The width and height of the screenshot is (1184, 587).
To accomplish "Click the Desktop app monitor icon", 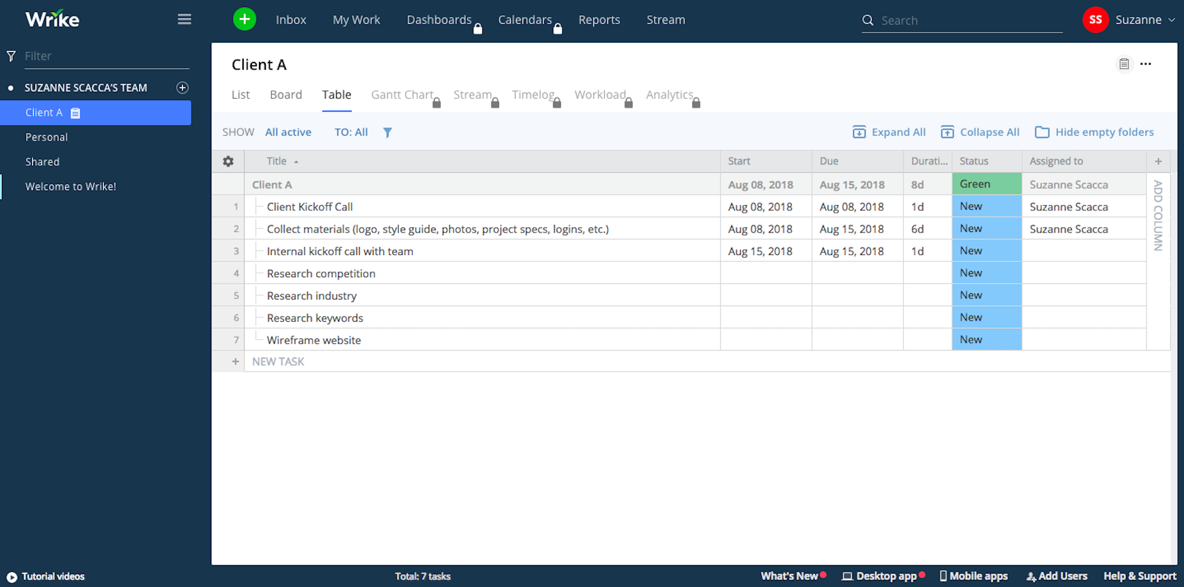I will 847,576.
